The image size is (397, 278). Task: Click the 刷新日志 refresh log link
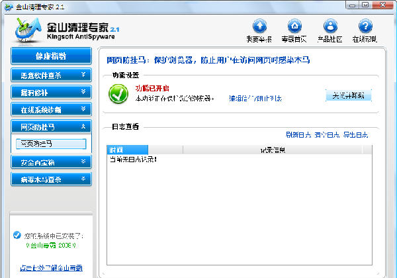pos(298,135)
